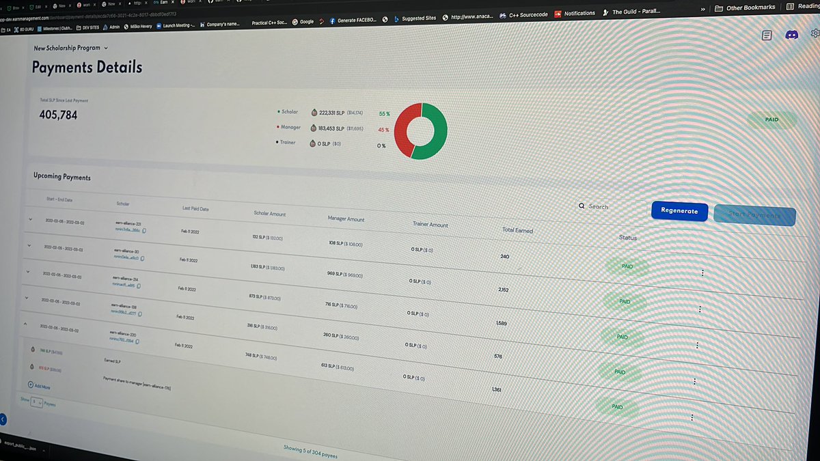The image size is (820, 461).
Task: Click the Total Earned column header
Action: pos(518,230)
